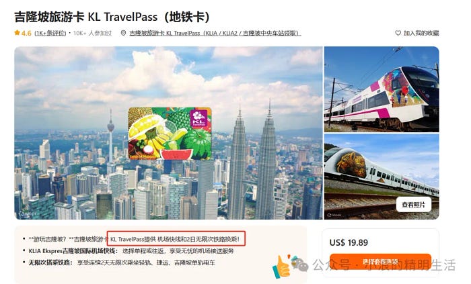Open the leopard-painted train photo

click(382, 177)
